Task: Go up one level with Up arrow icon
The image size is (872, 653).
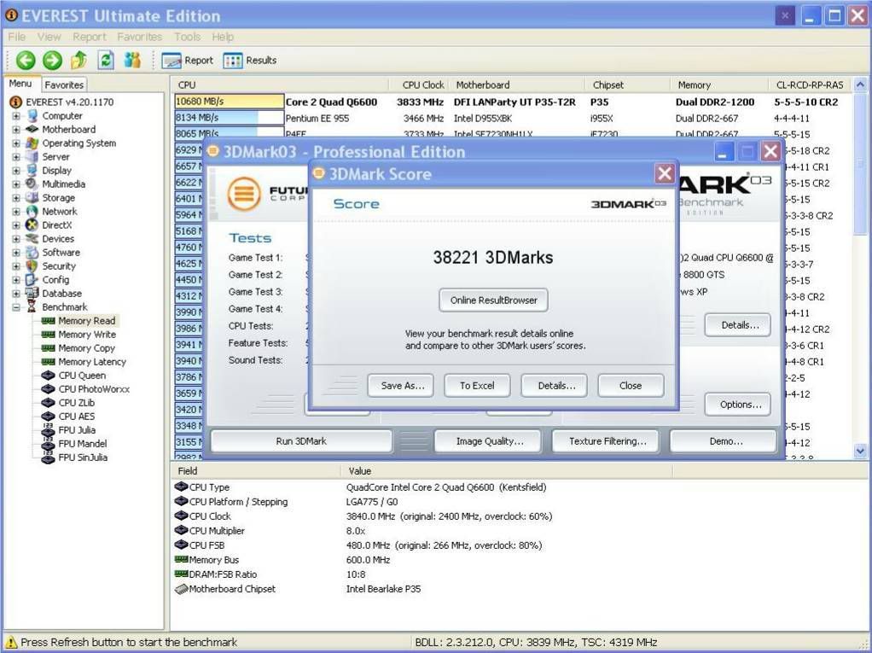Action: click(79, 60)
